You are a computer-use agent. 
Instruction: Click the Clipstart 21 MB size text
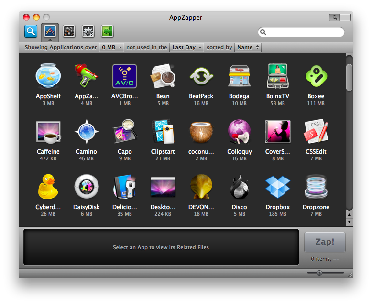click(x=163, y=158)
